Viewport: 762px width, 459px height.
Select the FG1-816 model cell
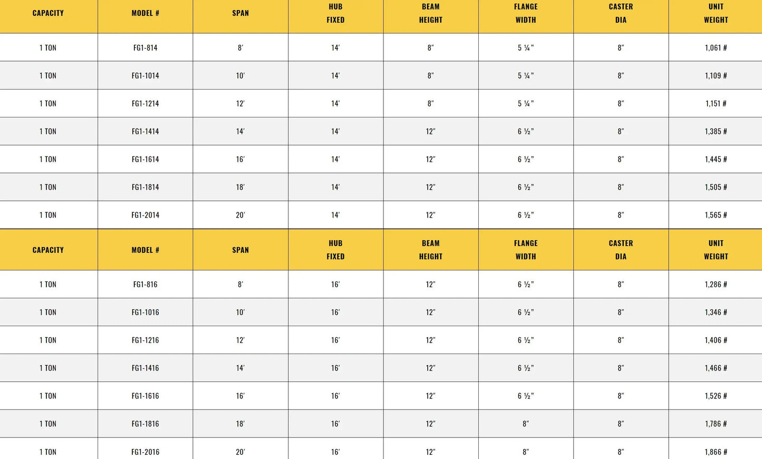(145, 285)
